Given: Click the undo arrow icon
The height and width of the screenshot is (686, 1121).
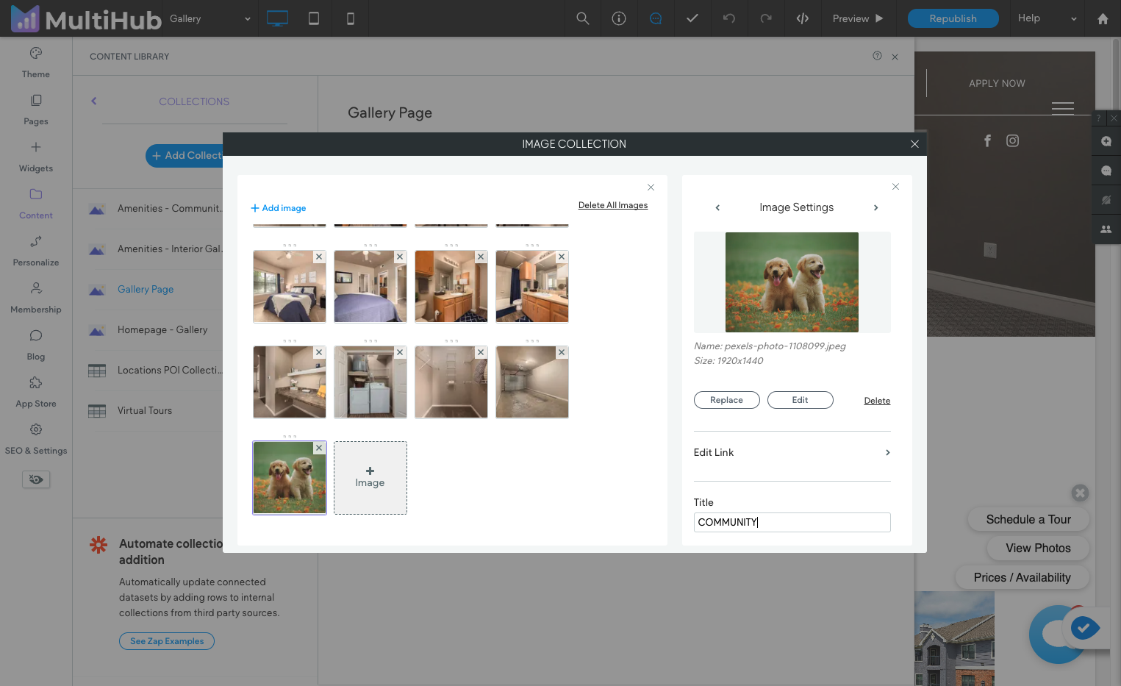Looking at the screenshot, I should [729, 18].
